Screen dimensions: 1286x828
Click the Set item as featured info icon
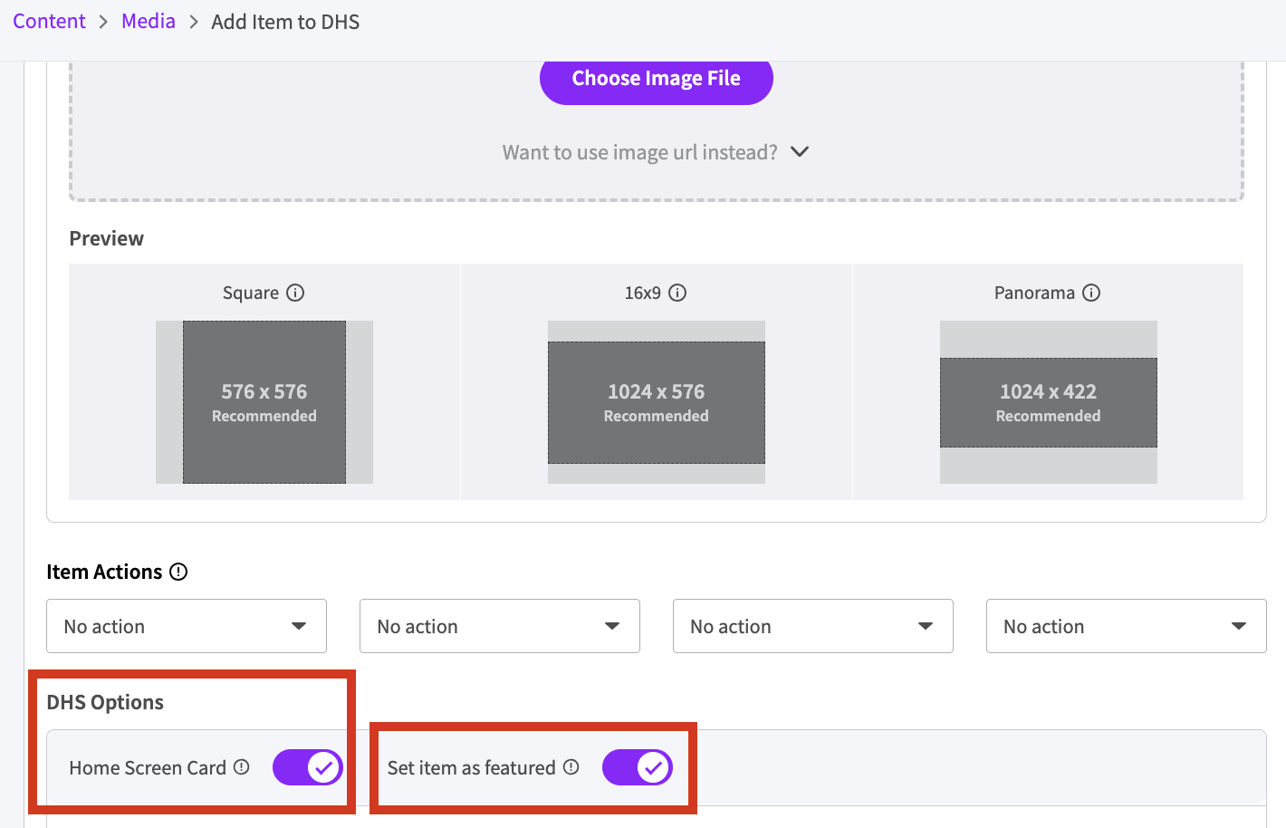click(x=571, y=767)
